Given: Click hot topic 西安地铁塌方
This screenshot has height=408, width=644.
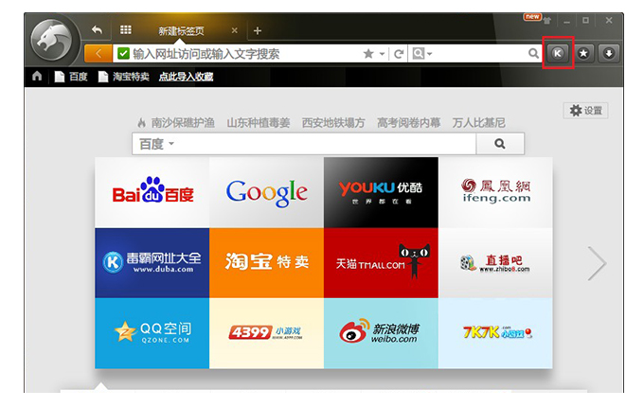Looking at the screenshot, I should coord(333,122).
